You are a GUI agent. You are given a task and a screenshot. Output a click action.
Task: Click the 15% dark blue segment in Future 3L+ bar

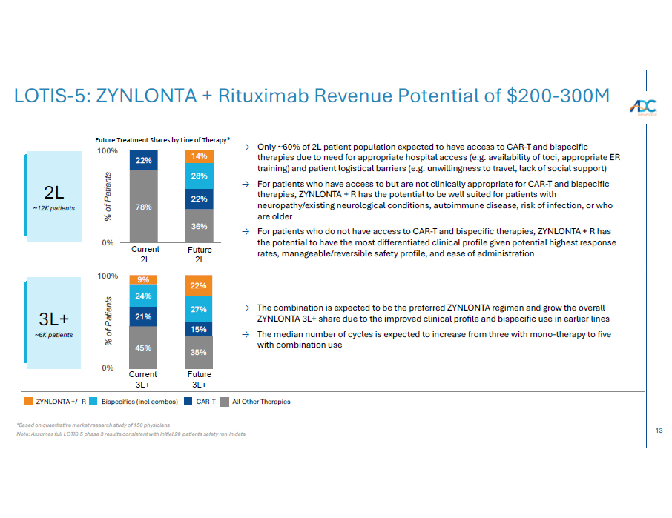pos(199,329)
